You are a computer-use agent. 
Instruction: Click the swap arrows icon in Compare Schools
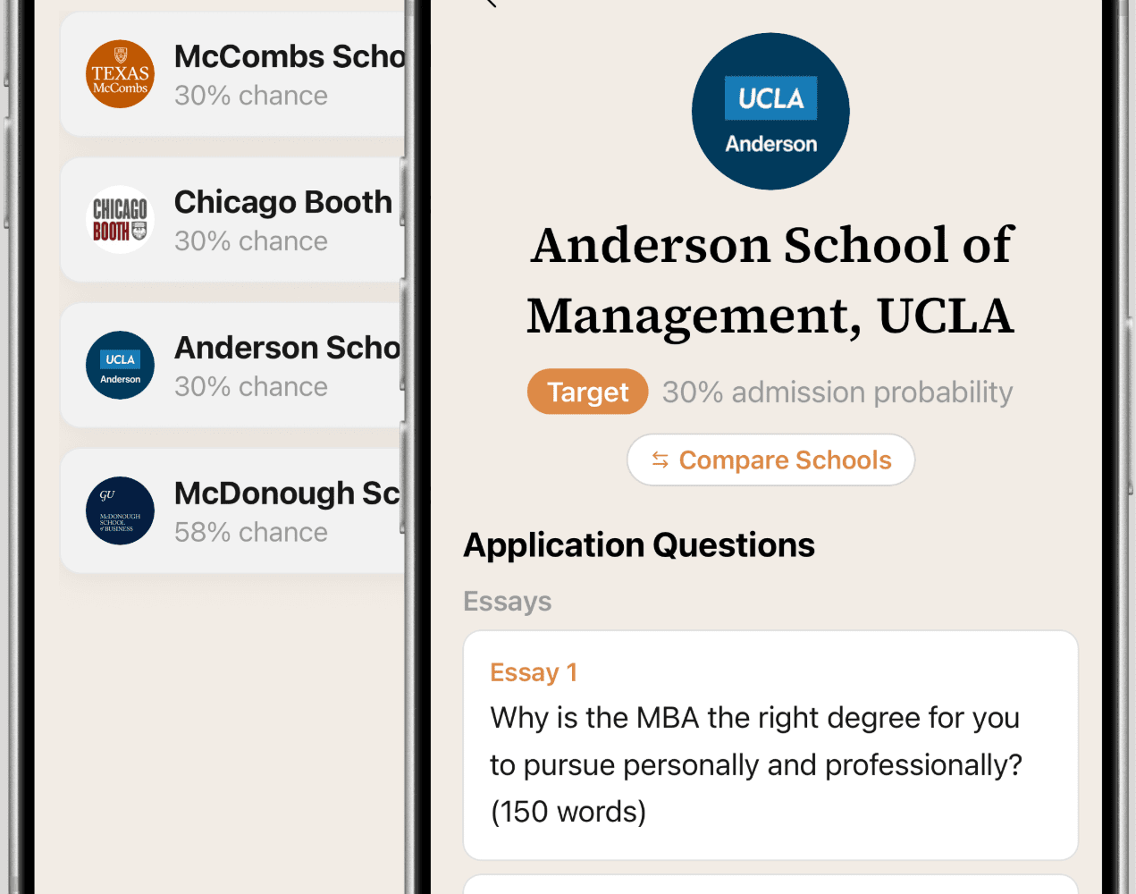[x=661, y=460]
